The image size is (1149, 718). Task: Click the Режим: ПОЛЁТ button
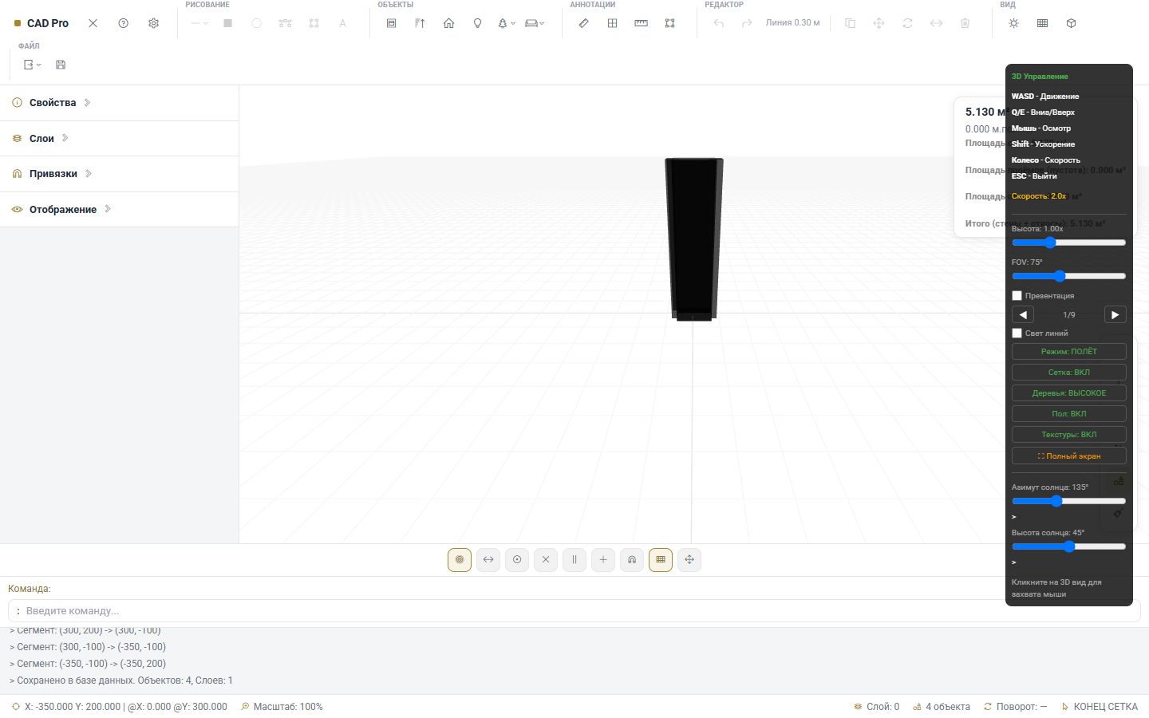click(x=1068, y=352)
